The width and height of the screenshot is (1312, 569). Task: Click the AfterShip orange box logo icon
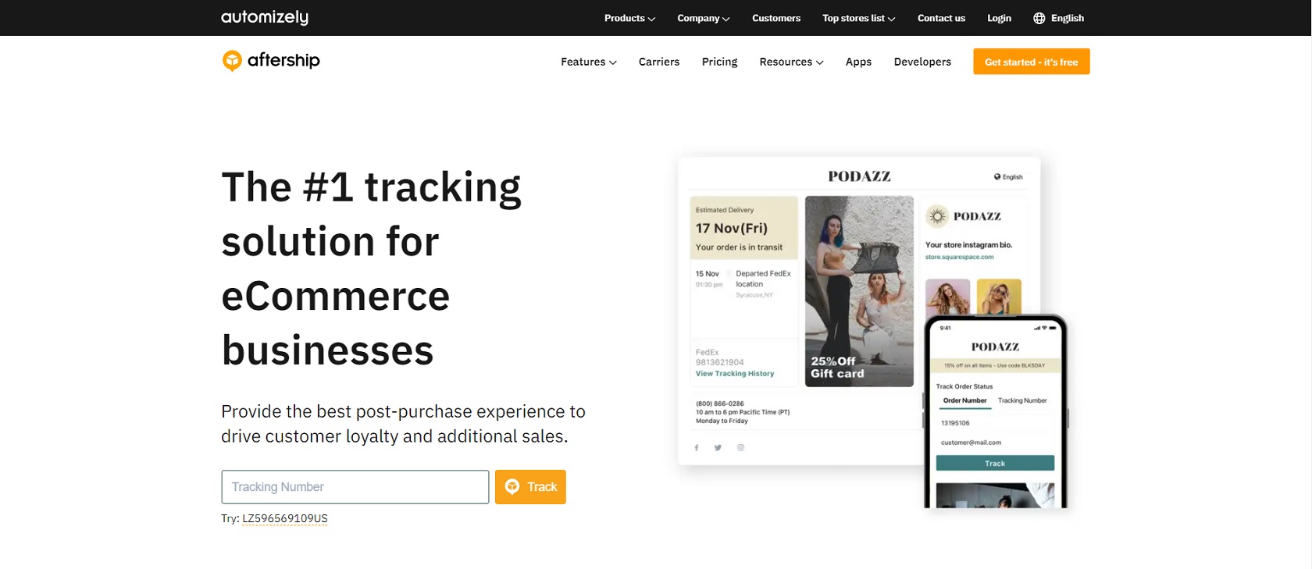click(232, 60)
